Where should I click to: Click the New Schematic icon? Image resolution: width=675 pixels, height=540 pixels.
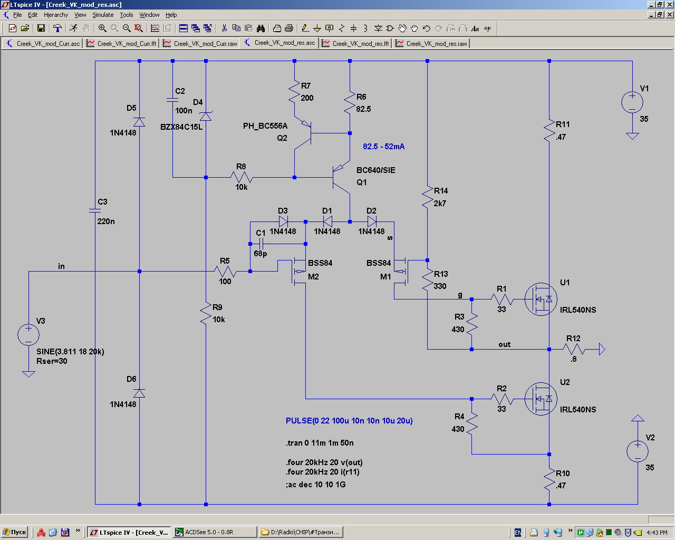13,28
